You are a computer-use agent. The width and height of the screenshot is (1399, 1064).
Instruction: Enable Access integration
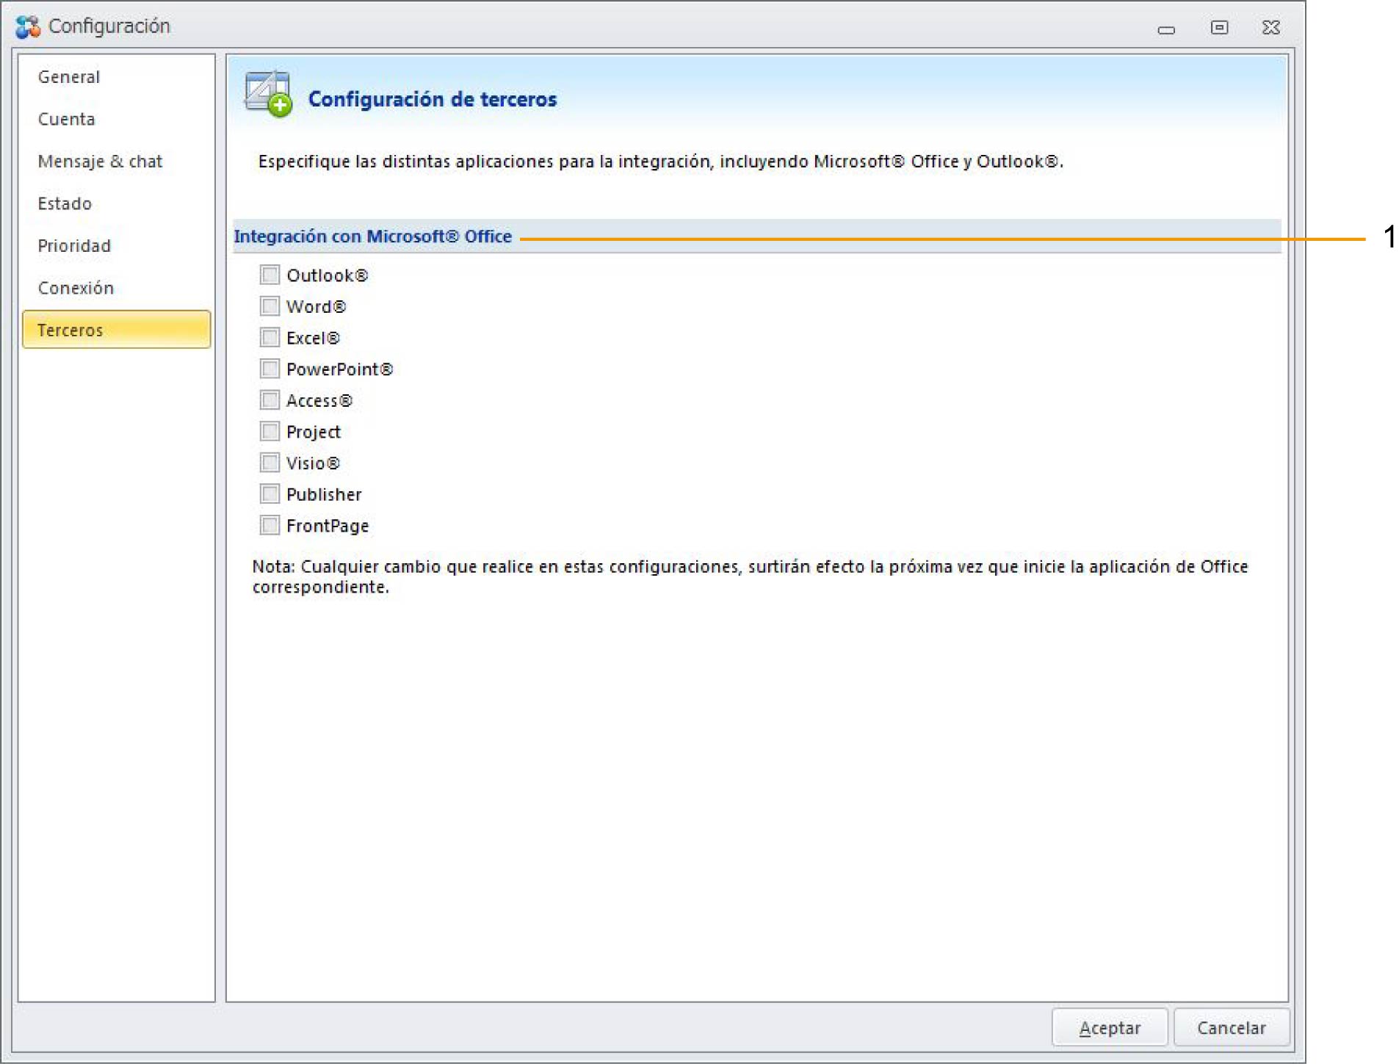[270, 400]
